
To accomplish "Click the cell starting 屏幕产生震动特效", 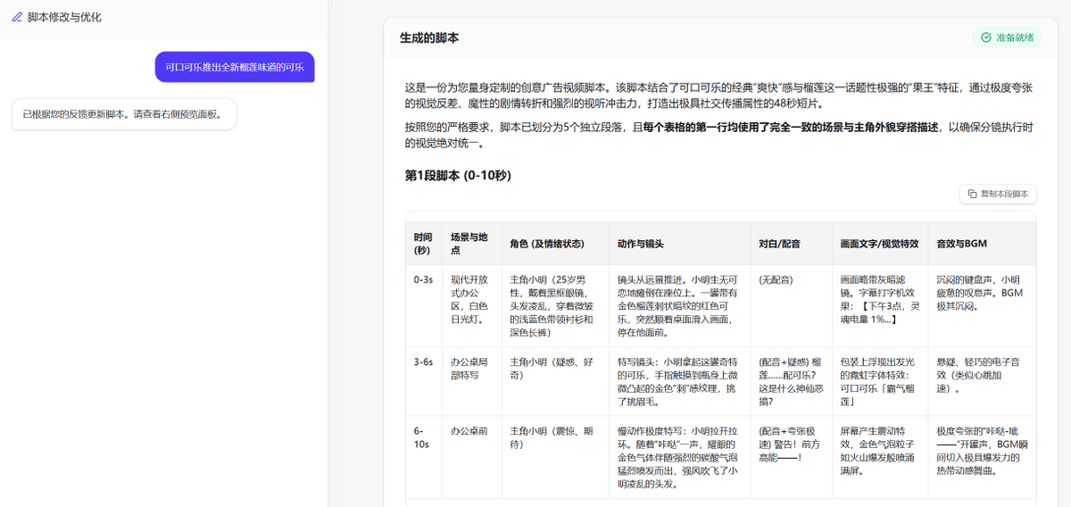I will point(880,456).
